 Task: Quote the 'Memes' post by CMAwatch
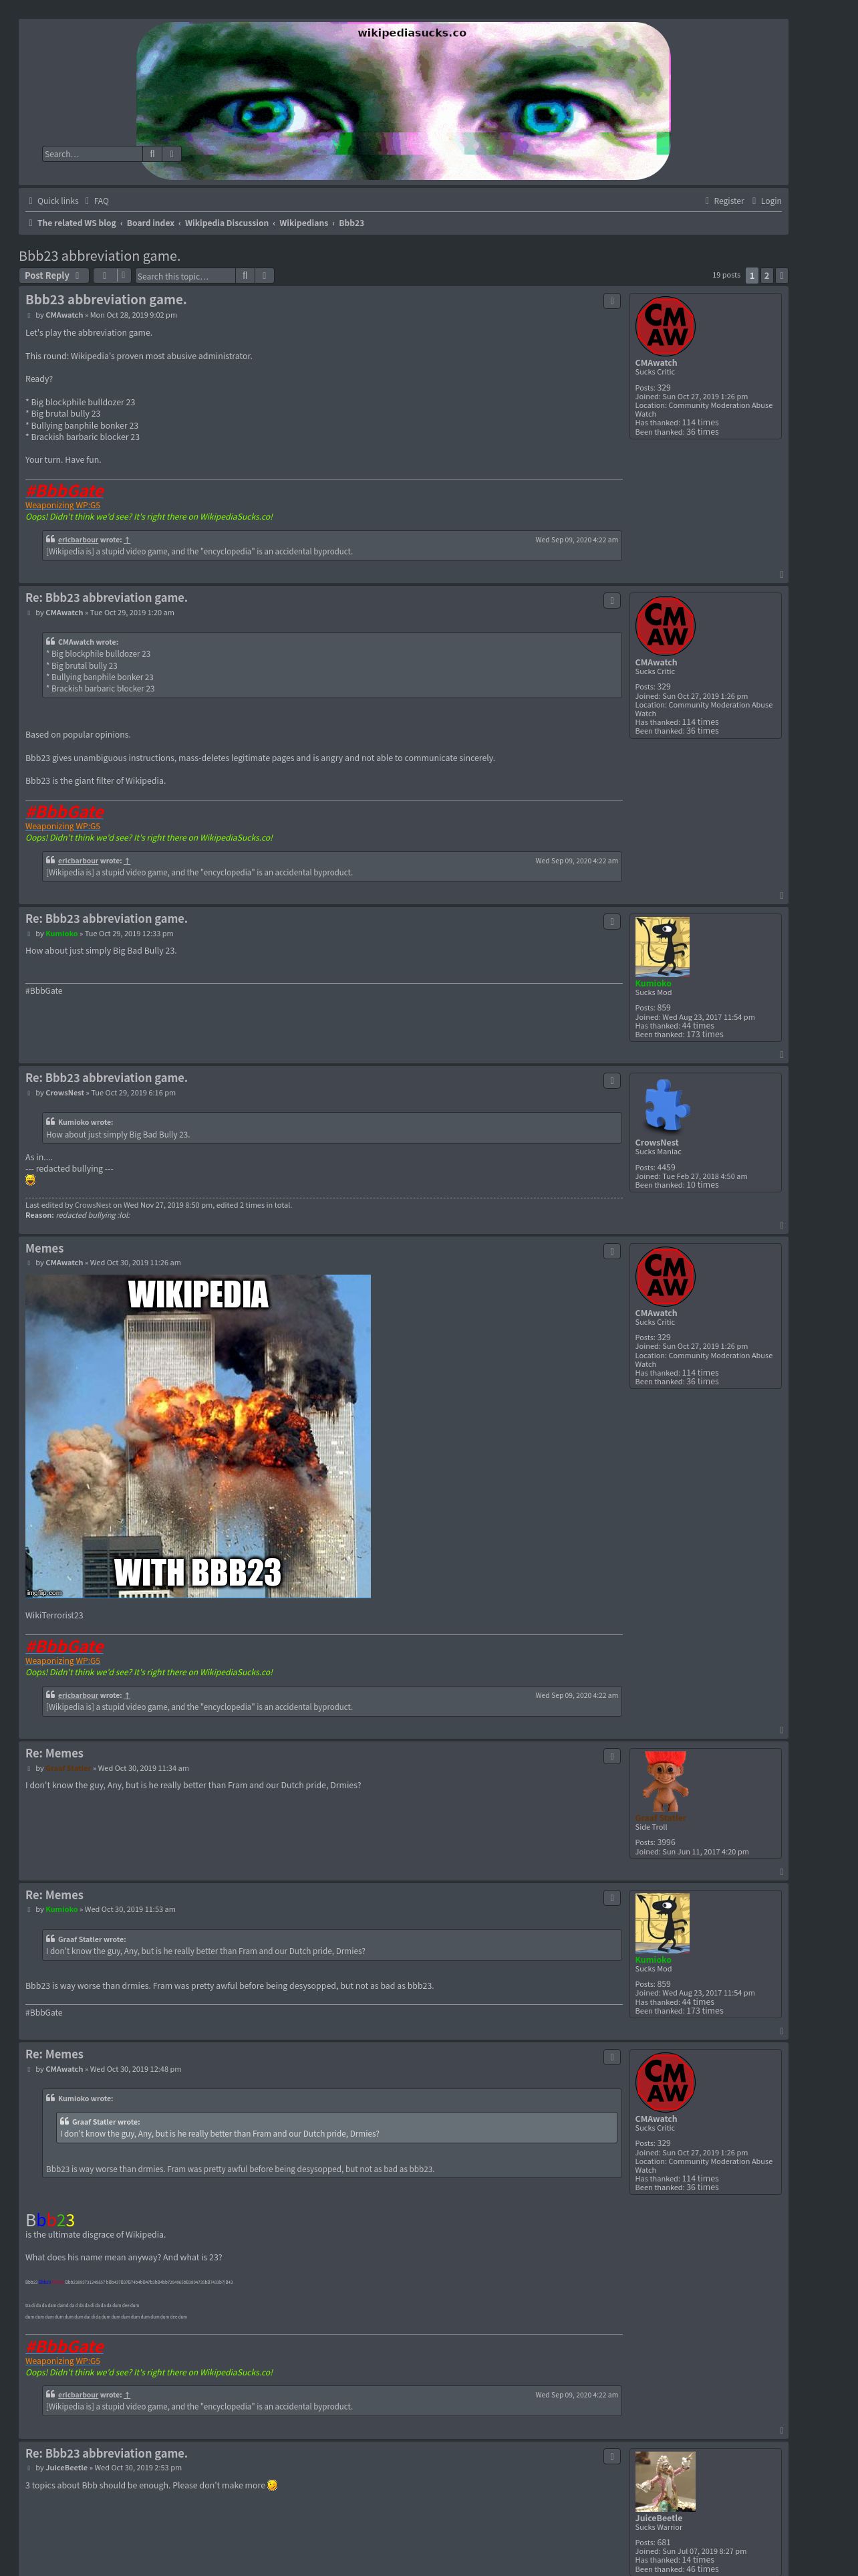pos(612,1251)
